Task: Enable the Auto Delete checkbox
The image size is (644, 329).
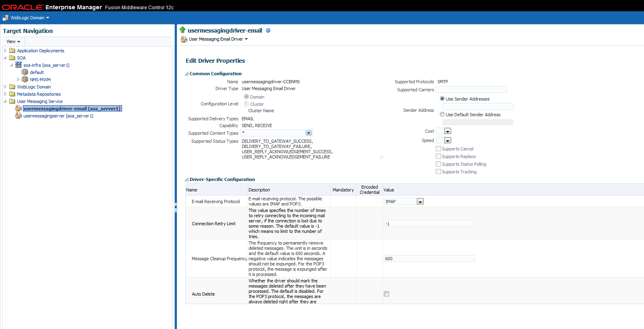Action: click(x=387, y=294)
